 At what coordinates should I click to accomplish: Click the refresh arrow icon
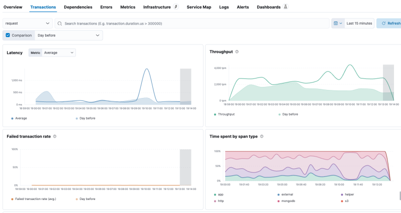click(x=383, y=23)
